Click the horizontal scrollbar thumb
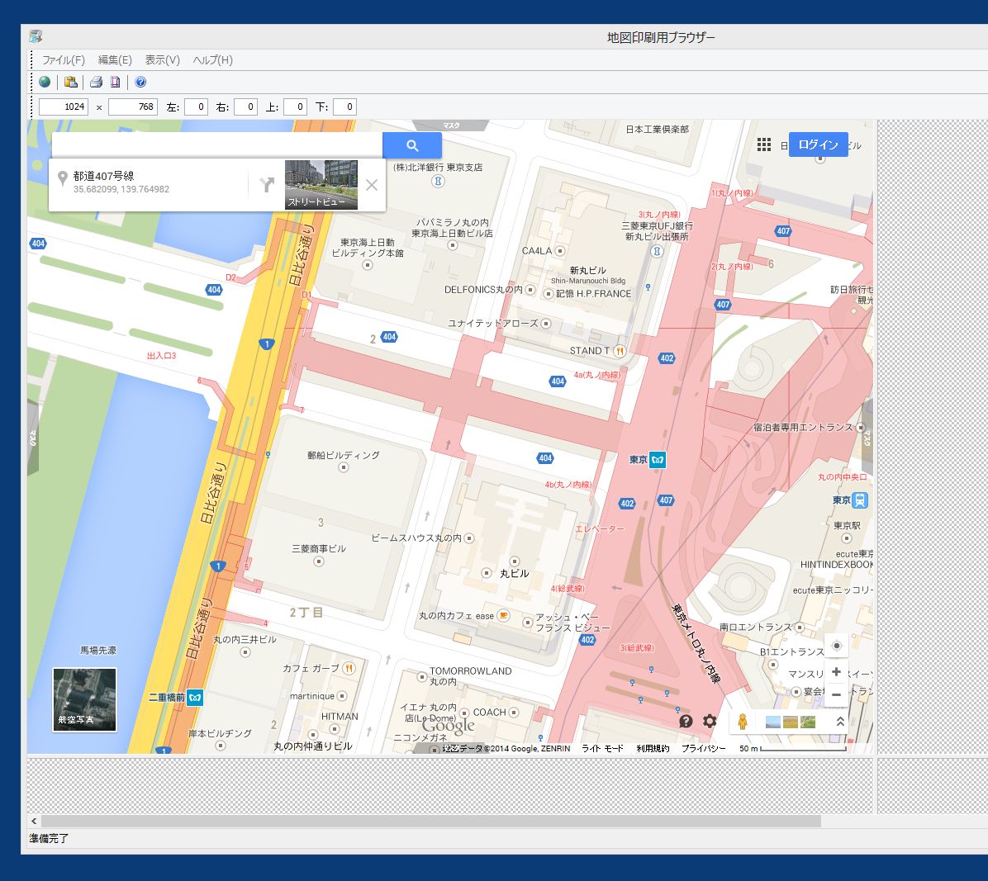This screenshot has width=988, height=881. 431,822
